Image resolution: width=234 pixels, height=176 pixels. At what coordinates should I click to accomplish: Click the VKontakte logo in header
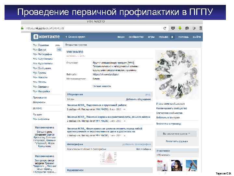46,37
